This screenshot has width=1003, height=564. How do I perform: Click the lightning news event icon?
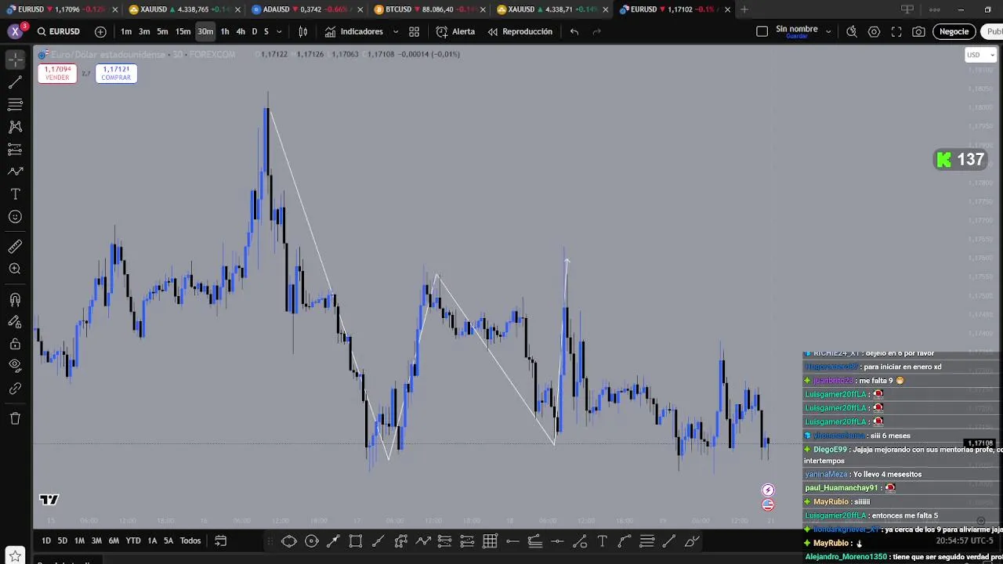point(768,490)
